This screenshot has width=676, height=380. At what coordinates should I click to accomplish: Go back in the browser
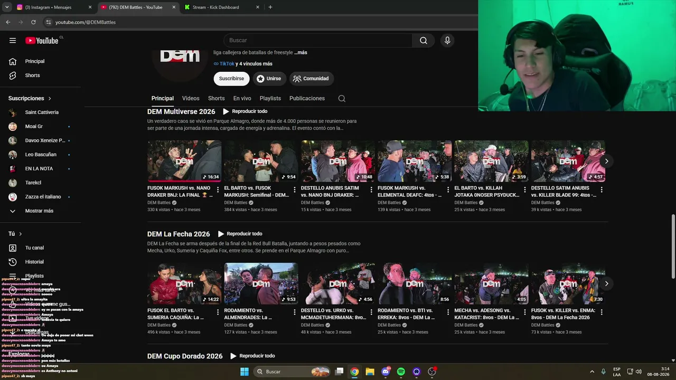click(8, 22)
